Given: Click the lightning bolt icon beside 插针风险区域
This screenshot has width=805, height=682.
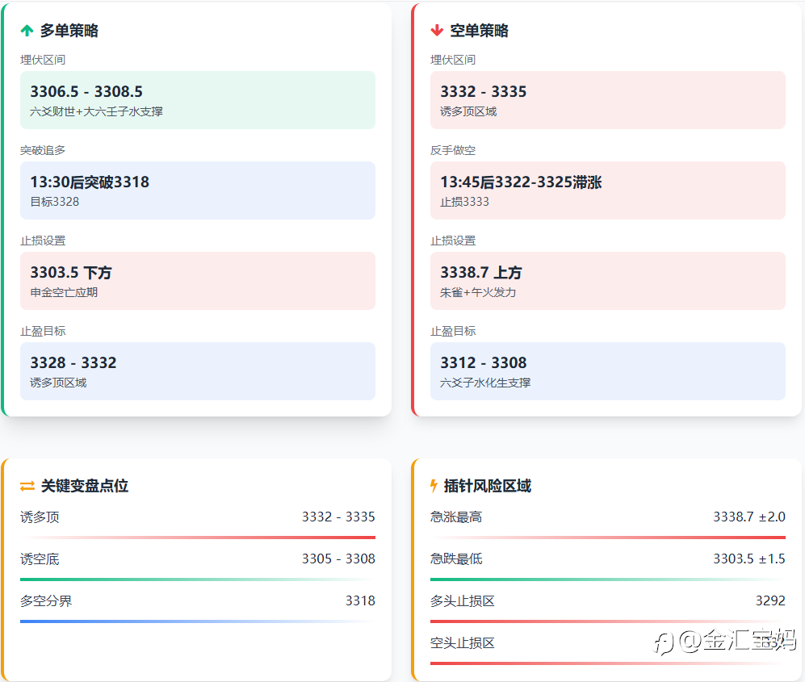Looking at the screenshot, I should pyautogui.click(x=434, y=486).
